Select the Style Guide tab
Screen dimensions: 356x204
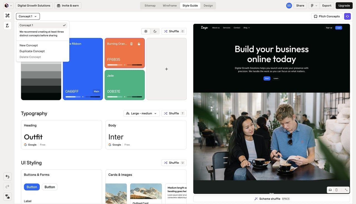(190, 6)
